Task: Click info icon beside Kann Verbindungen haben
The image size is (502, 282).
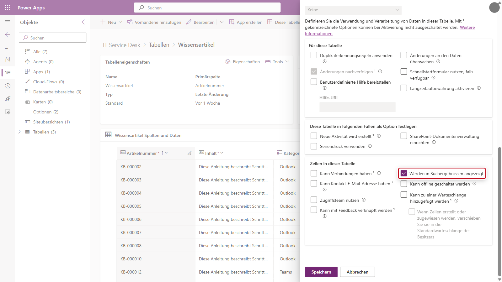Action: point(379,173)
